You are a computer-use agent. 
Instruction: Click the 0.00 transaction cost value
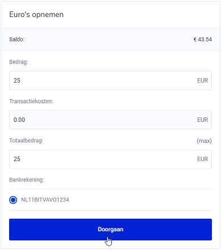19,120
